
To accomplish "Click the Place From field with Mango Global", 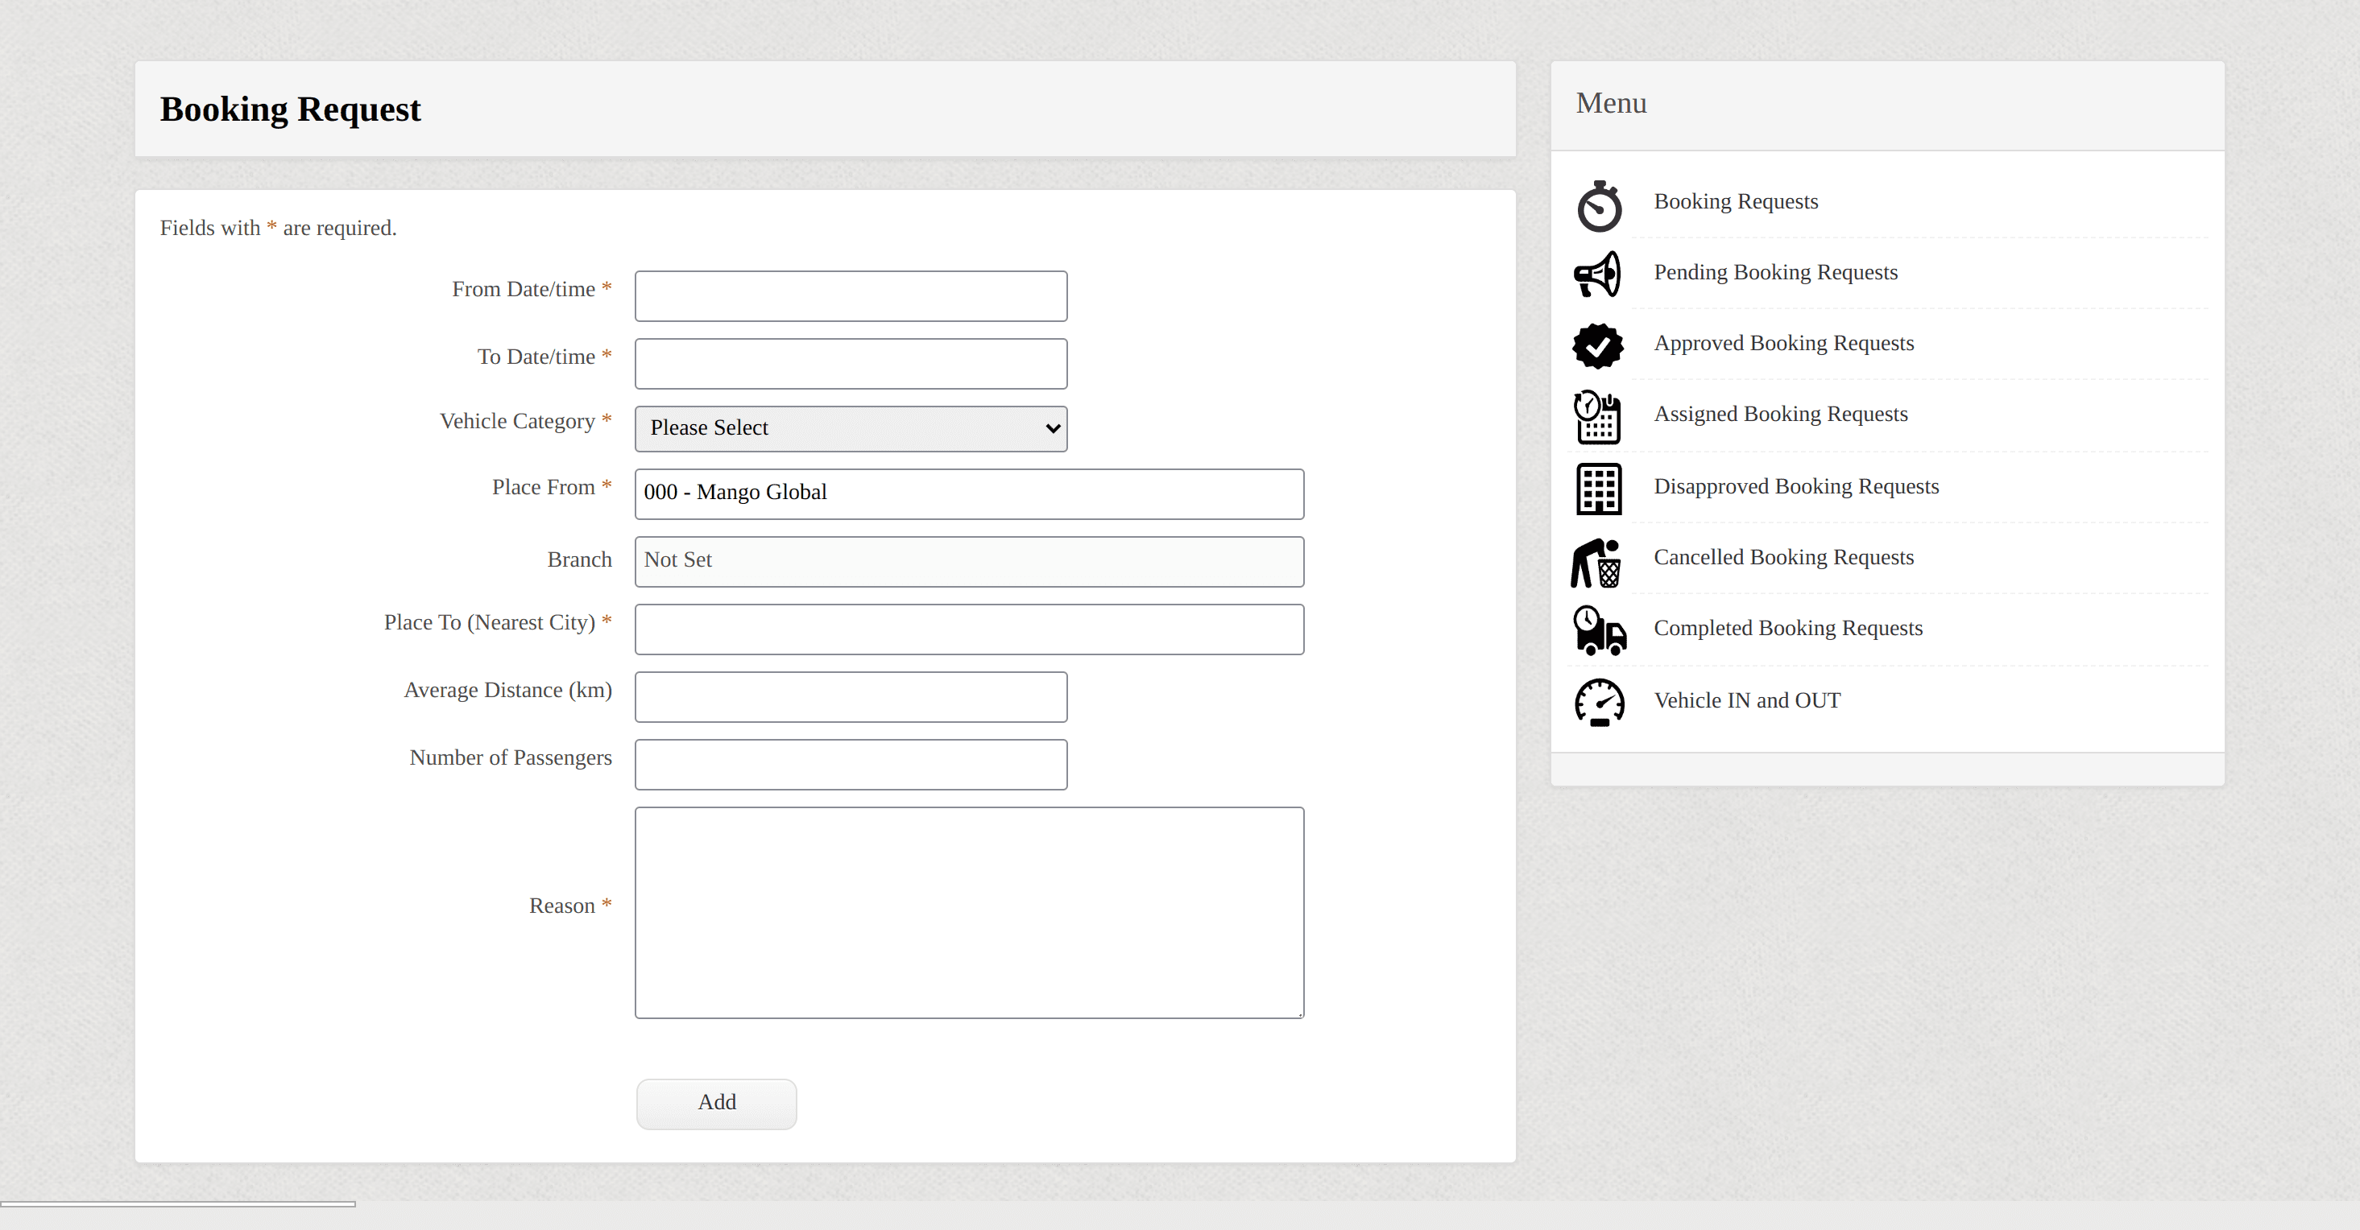I will click(969, 493).
